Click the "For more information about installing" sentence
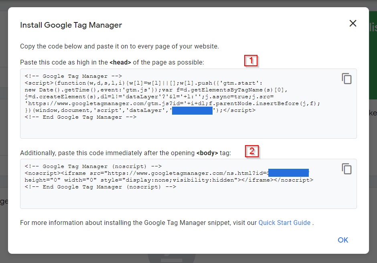Viewport: 377px width, 263px height. point(167,223)
